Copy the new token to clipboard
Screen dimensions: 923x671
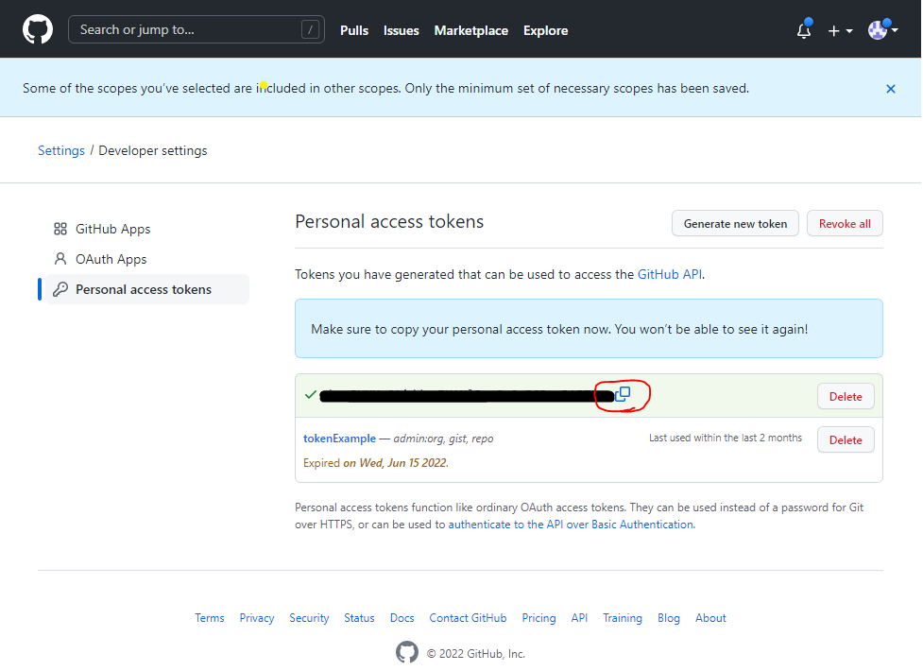pyautogui.click(x=623, y=394)
